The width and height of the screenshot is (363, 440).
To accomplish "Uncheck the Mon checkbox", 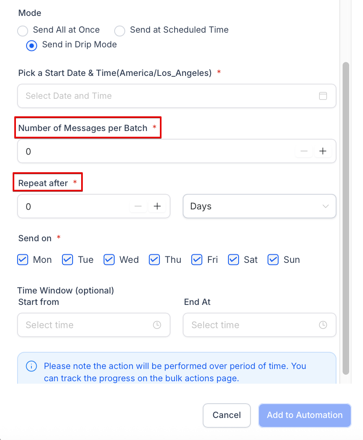I will [23, 260].
